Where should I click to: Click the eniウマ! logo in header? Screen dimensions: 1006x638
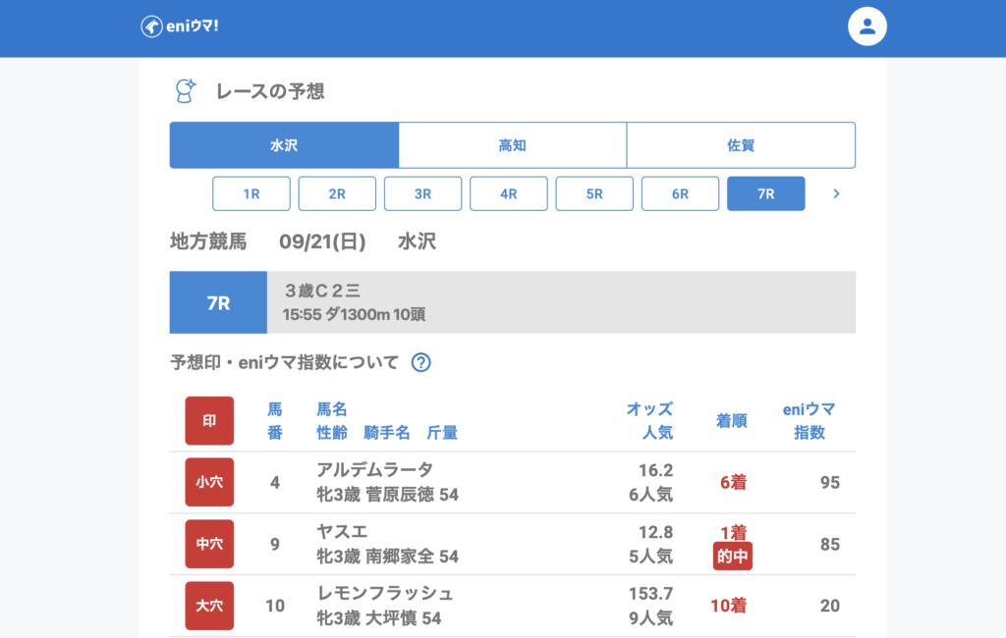coord(179,27)
